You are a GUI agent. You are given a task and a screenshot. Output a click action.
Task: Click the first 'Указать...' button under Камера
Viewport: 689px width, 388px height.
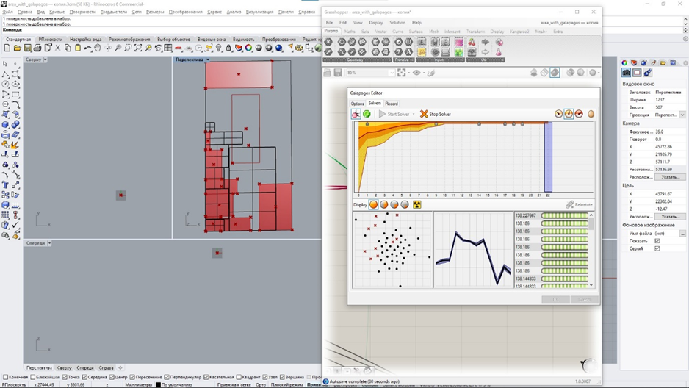pos(670,177)
